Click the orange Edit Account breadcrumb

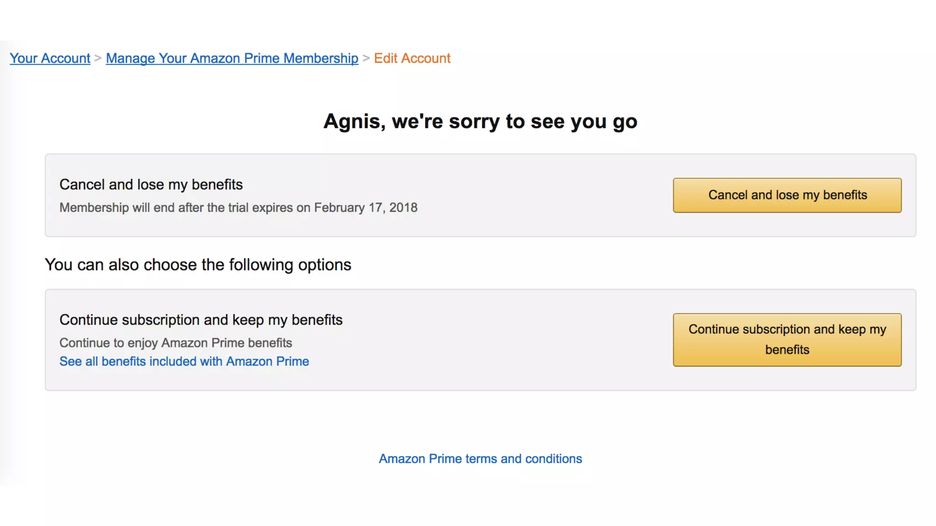pos(412,58)
